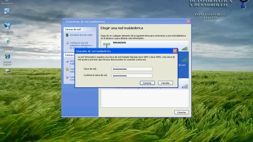Click the 'Confirme la clave de red:' label
The image size is (253, 142).
pos(95,75)
